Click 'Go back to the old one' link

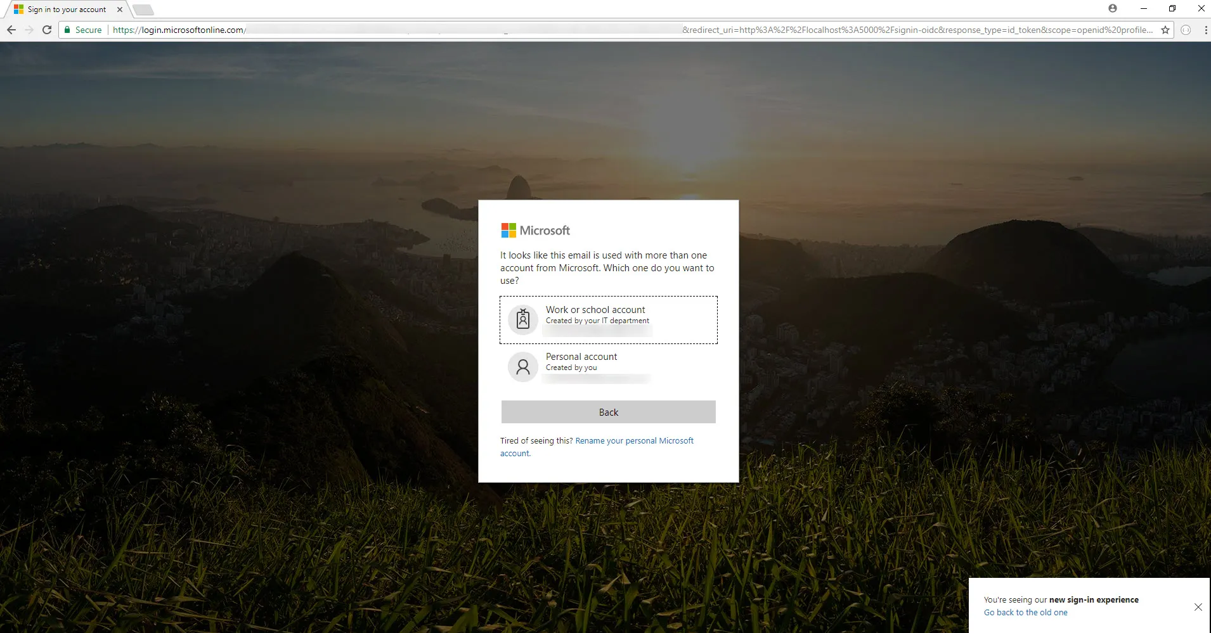click(x=1026, y=613)
